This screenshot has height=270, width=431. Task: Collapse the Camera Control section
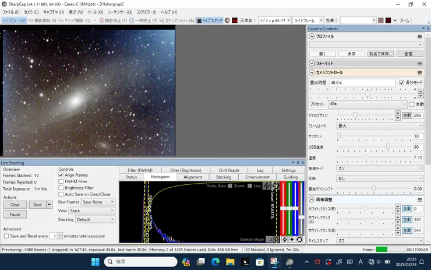312,72
